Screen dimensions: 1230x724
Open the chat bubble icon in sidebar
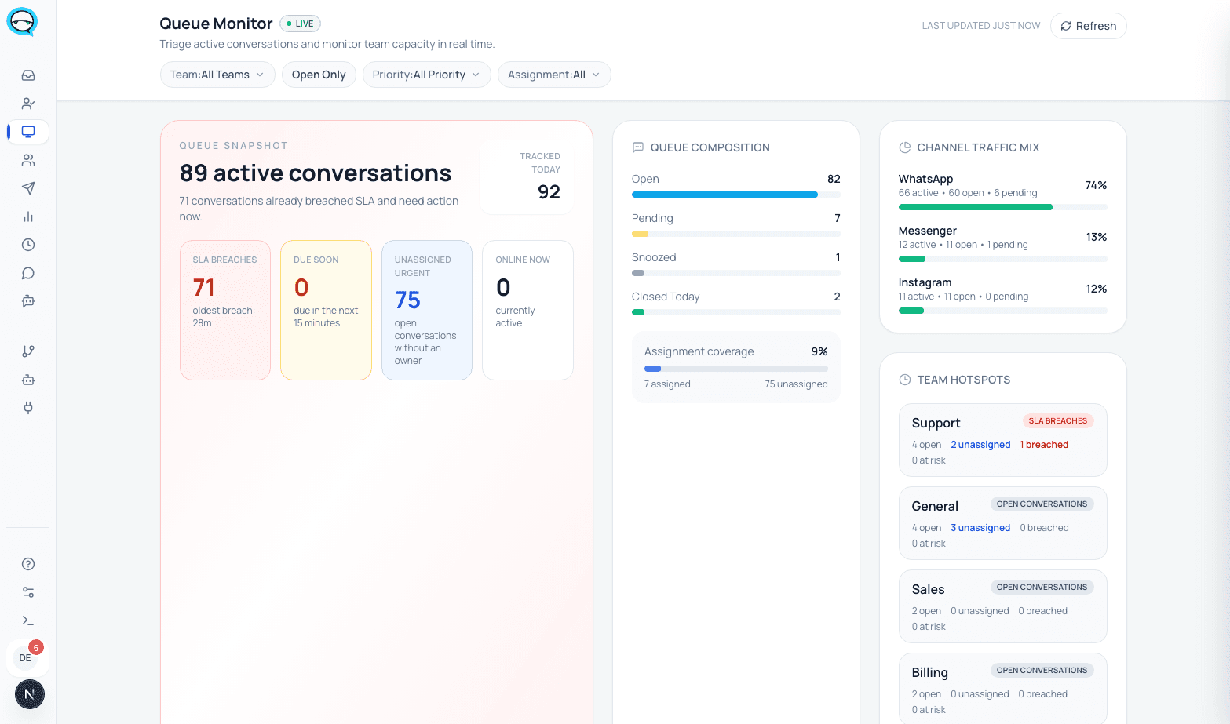pos(28,273)
